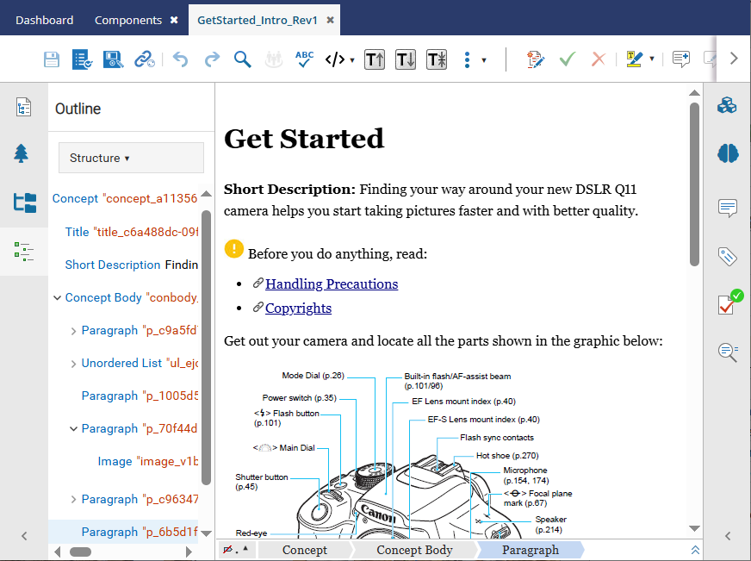The height and width of the screenshot is (561, 751).
Task: Expand the Paragraph "p_c9a5fd" node
Action: (x=73, y=331)
